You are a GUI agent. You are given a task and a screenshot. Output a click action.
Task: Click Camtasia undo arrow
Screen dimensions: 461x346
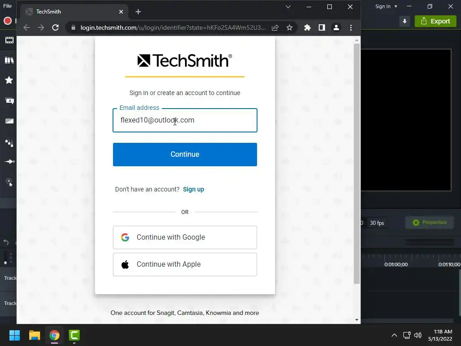pos(6,242)
